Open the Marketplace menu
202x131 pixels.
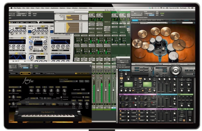click(83, 8)
